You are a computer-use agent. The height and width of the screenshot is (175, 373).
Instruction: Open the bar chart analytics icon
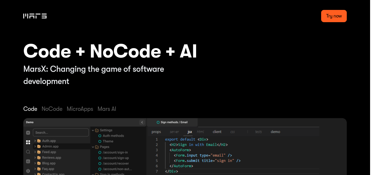[x=28, y=161]
